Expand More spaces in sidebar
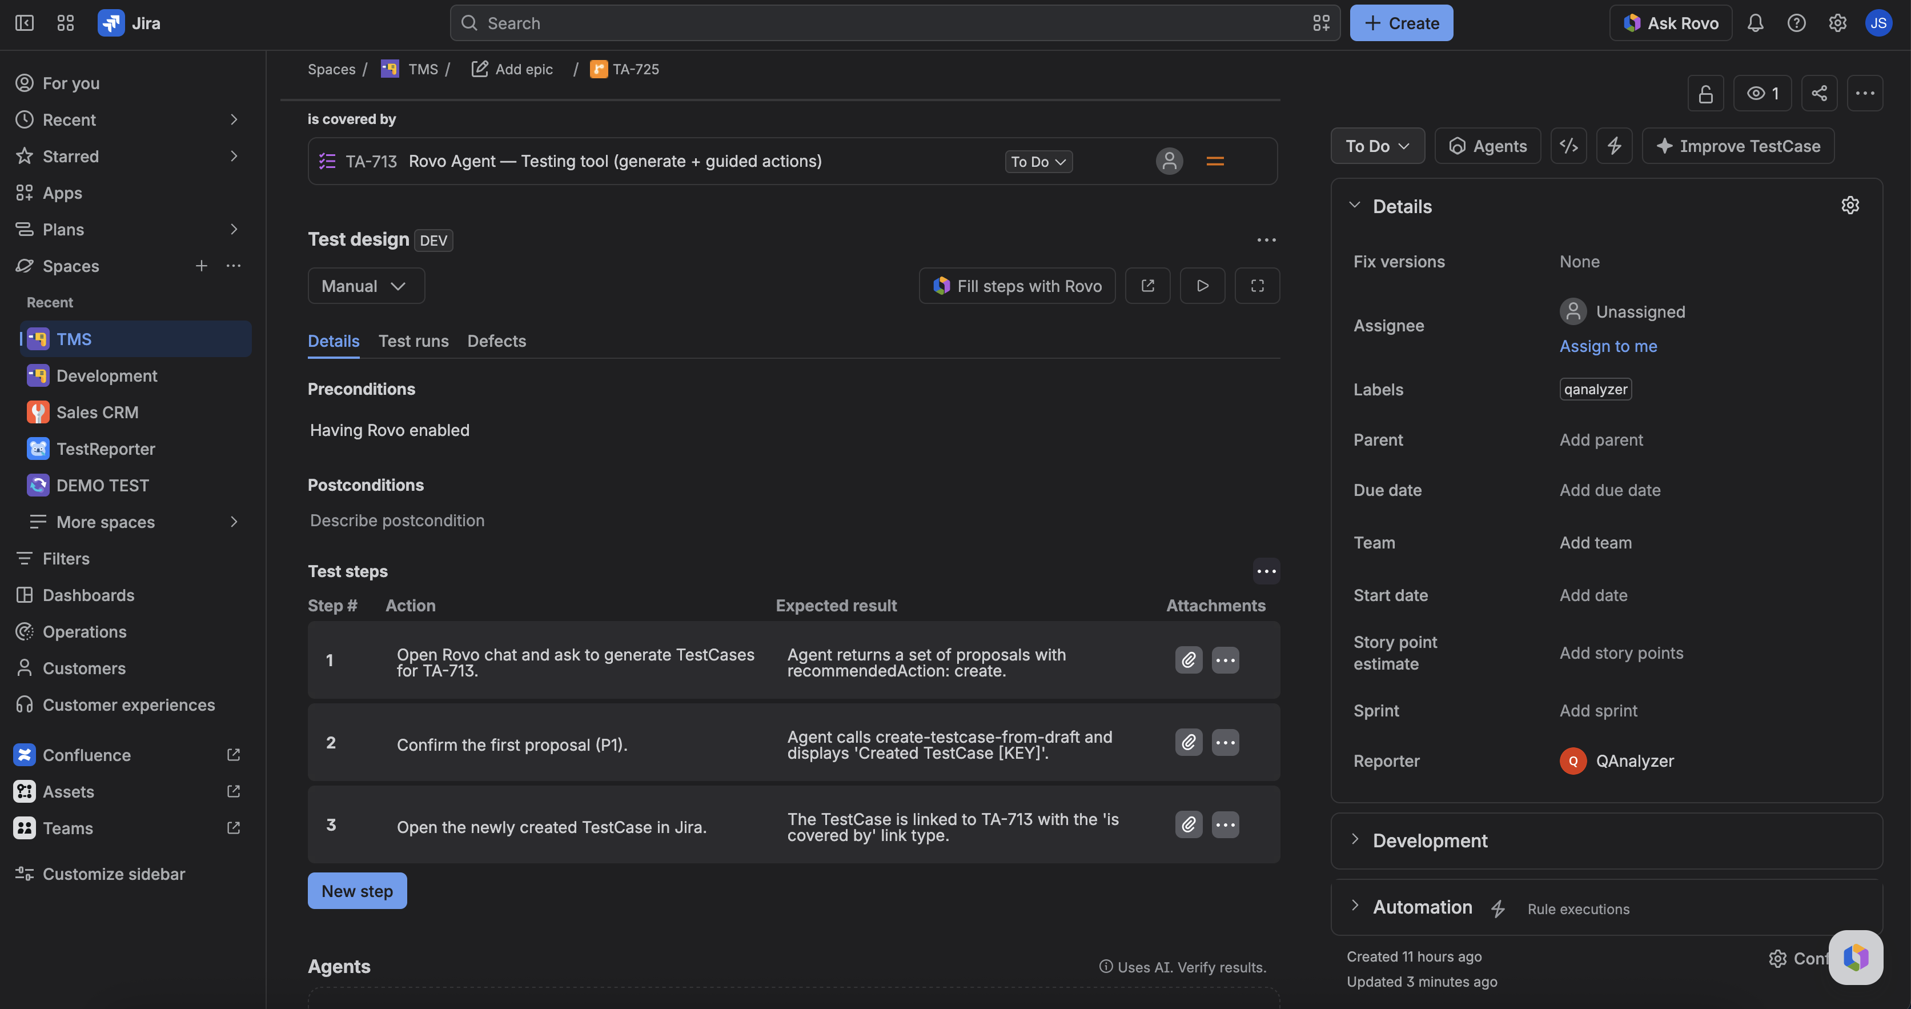Image resolution: width=1911 pixels, height=1009 pixels. click(234, 522)
